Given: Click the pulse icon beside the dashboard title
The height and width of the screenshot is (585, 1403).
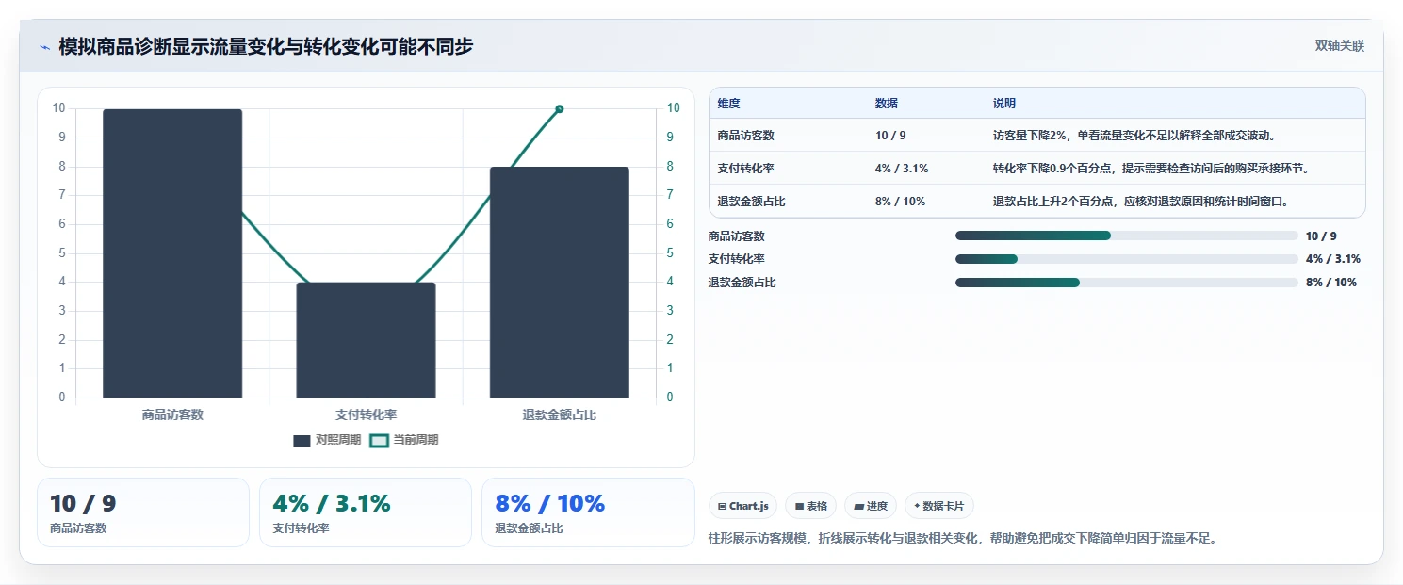Looking at the screenshot, I should (44, 46).
